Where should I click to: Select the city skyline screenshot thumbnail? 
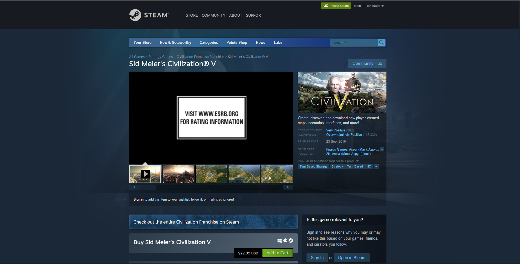(x=178, y=174)
